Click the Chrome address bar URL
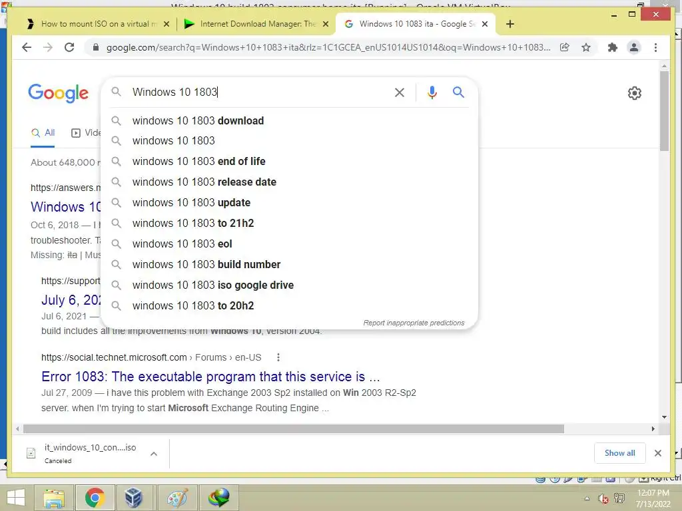The width and height of the screenshot is (682, 511). pos(328,47)
